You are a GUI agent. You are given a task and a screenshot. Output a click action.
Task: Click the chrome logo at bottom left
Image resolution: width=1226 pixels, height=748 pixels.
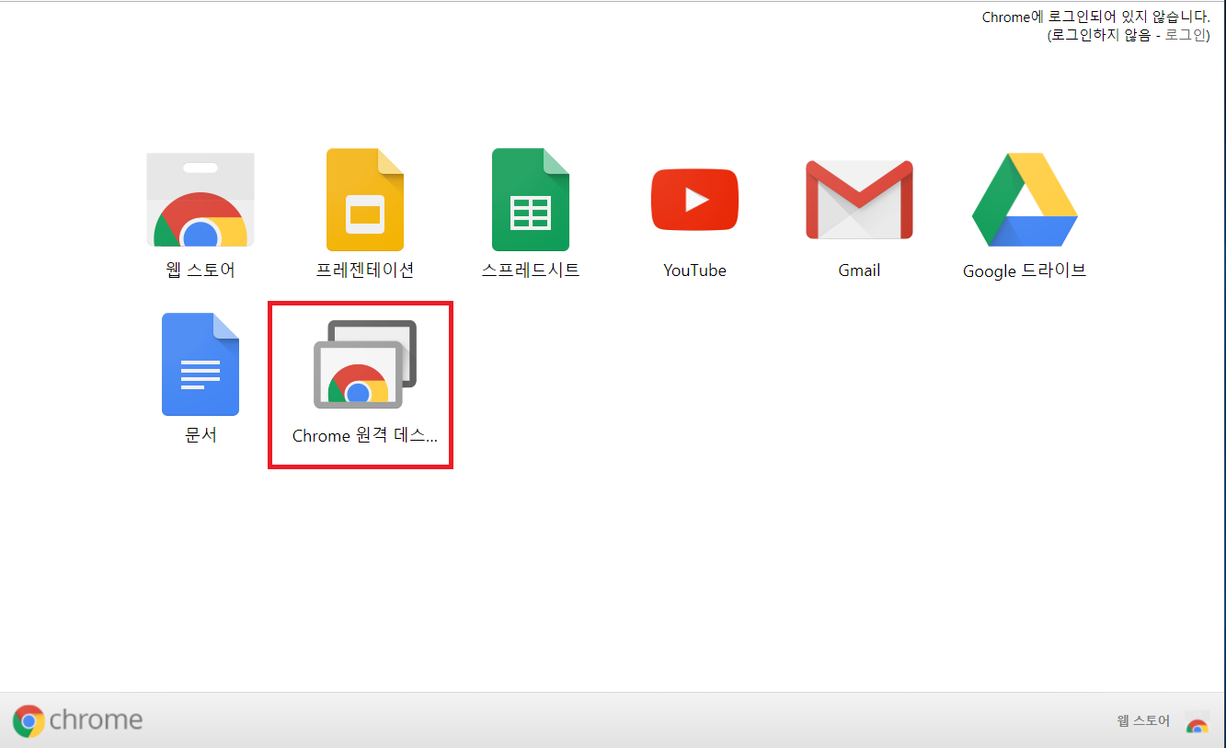(x=77, y=720)
